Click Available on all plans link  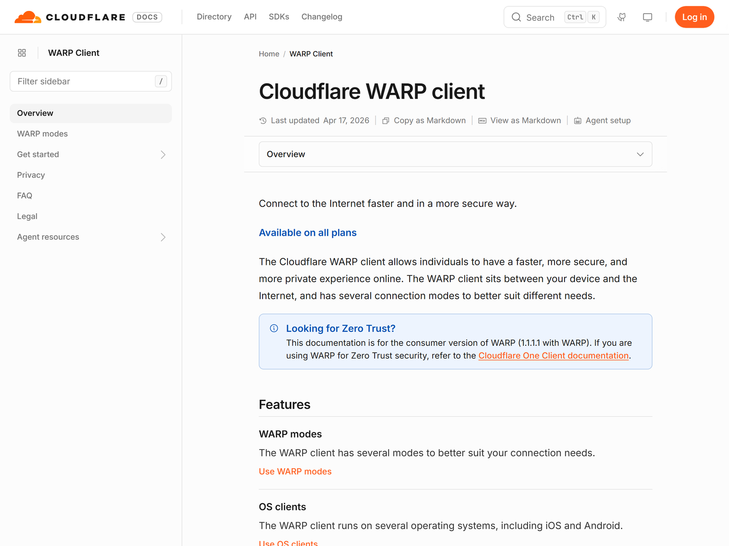(308, 233)
